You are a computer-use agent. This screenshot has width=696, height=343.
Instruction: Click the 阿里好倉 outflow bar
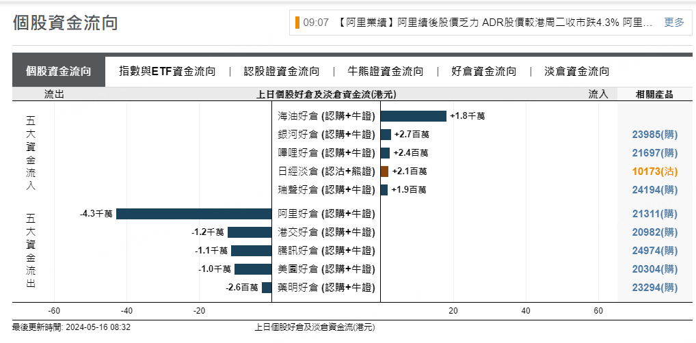click(193, 214)
